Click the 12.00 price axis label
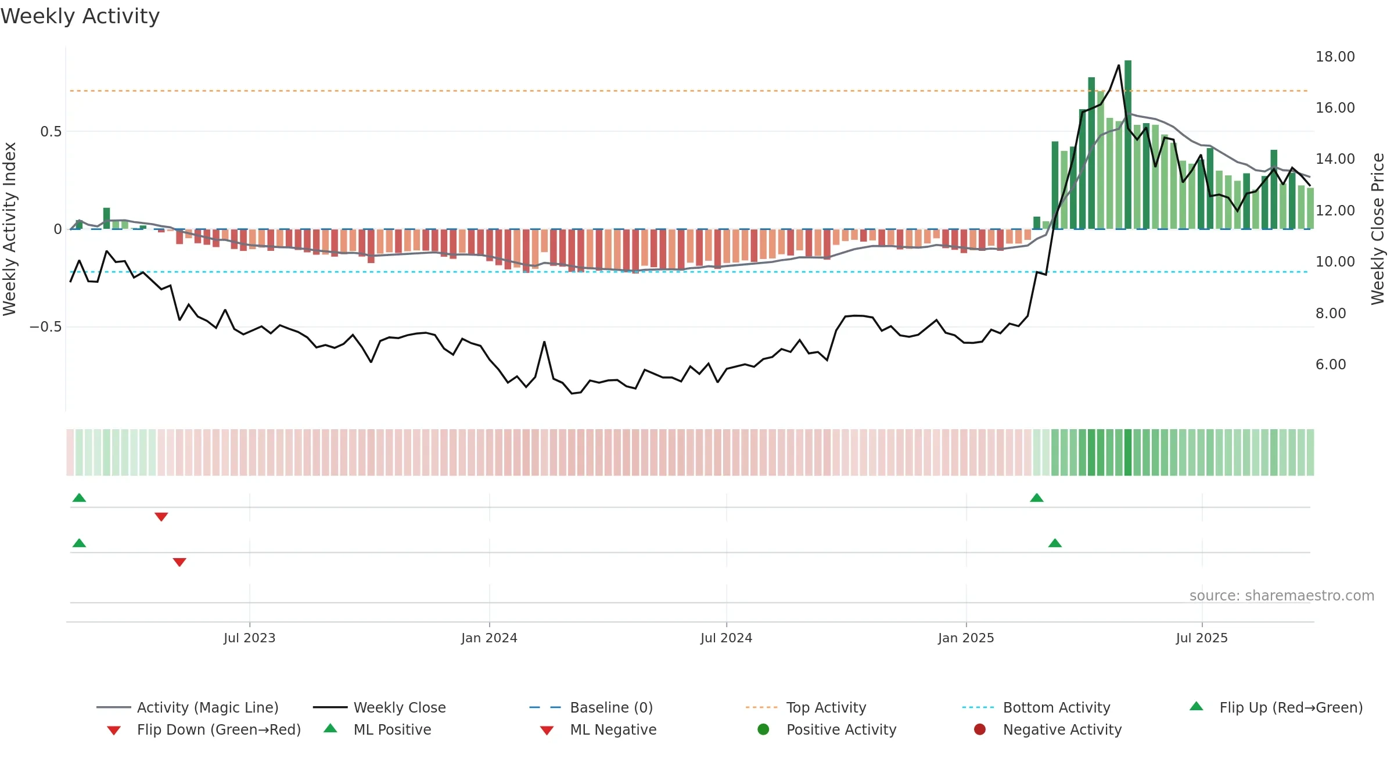This screenshot has width=1394, height=784. [x=1335, y=210]
